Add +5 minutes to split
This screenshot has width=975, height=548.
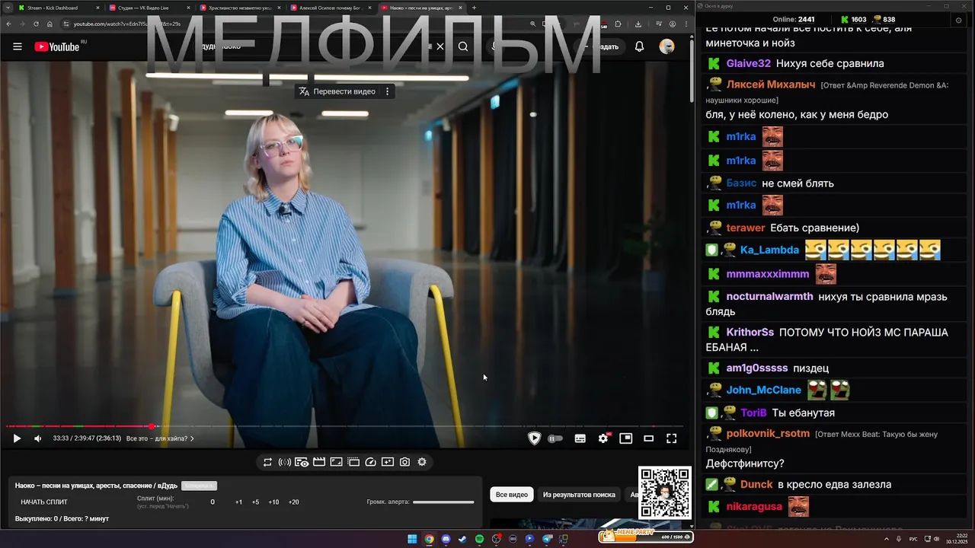coord(255,502)
